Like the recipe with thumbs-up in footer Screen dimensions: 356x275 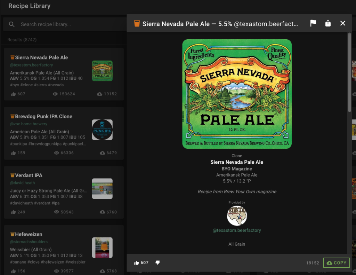[136, 263]
